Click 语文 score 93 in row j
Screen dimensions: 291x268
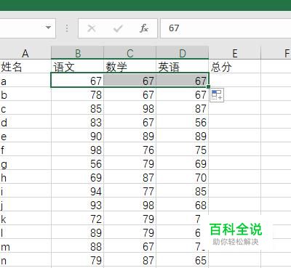78,204
